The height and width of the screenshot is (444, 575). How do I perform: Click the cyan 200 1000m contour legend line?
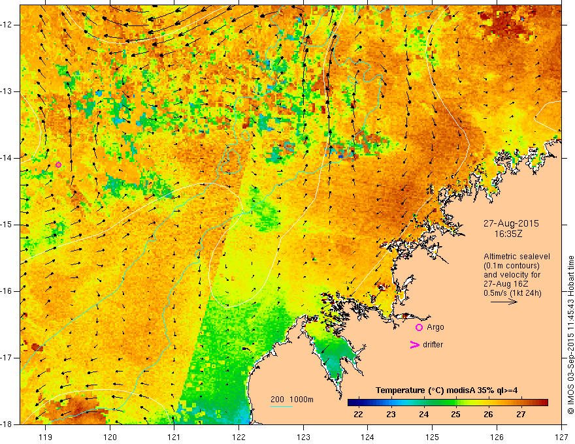pyautogui.click(x=282, y=406)
